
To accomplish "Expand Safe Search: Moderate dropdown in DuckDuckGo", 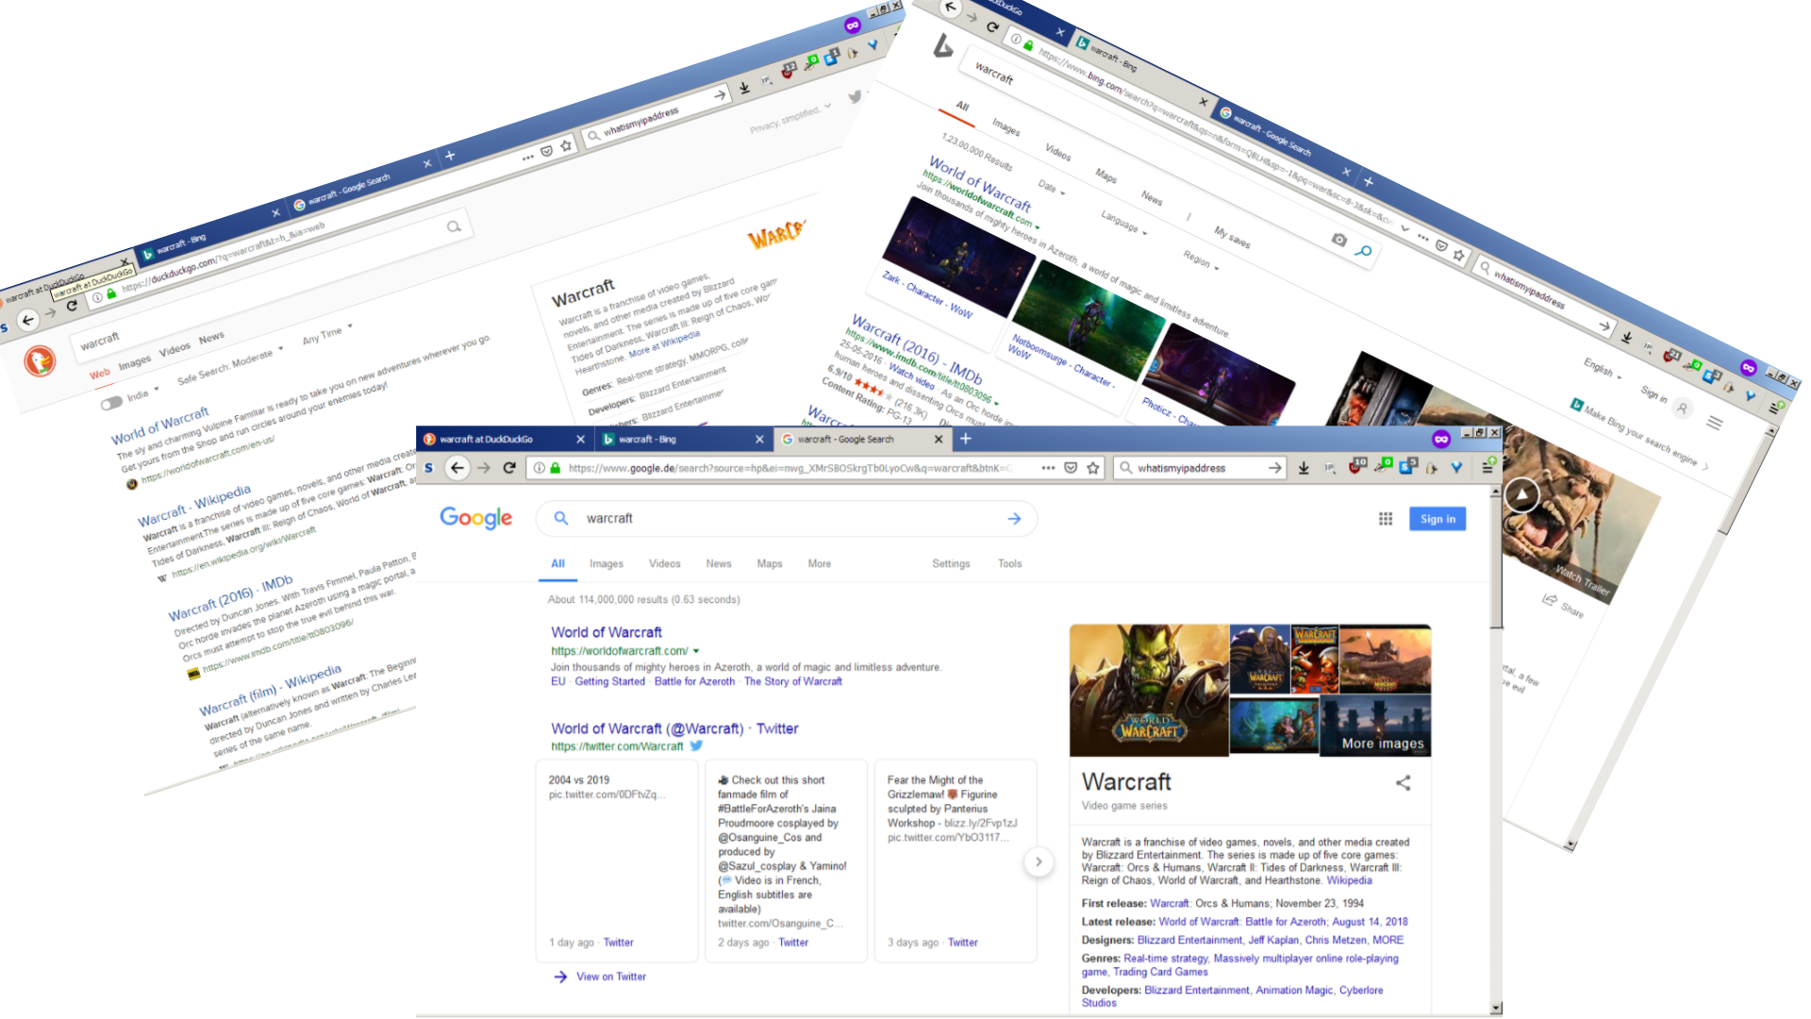I will (230, 366).
